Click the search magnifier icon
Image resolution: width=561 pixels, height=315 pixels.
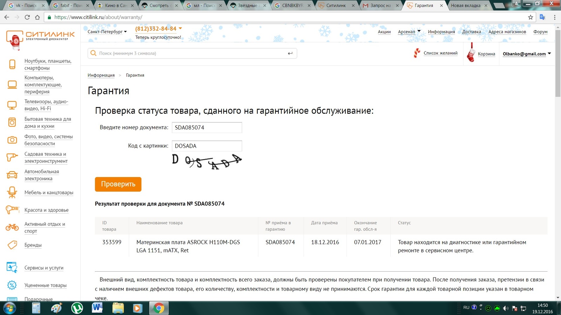pos(93,53)
